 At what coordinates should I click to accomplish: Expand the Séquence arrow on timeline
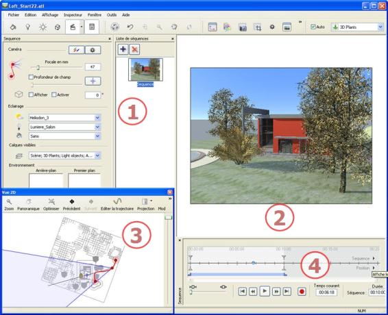click(374, 258)
